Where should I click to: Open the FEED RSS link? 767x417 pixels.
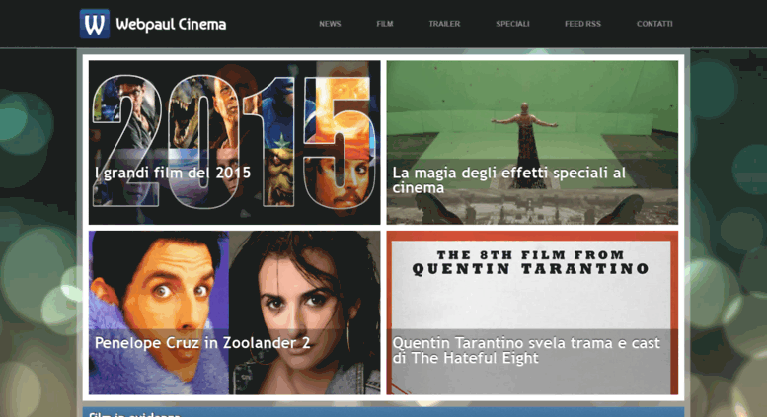(582, 24)
